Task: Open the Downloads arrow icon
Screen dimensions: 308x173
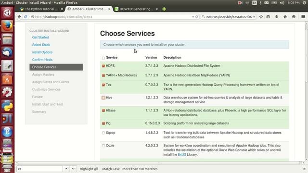Action: 277,17
